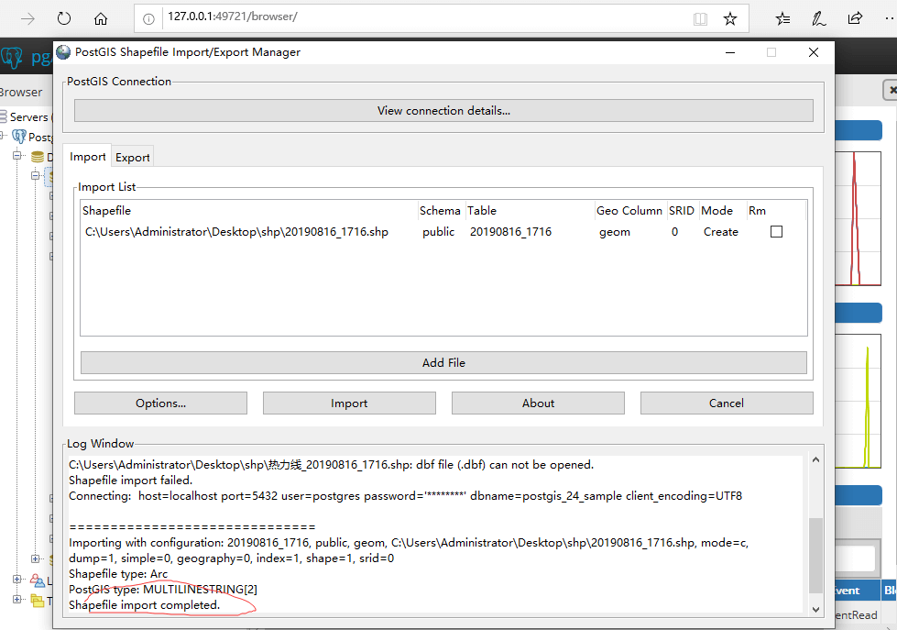Click the site information icon

point(149,18)
